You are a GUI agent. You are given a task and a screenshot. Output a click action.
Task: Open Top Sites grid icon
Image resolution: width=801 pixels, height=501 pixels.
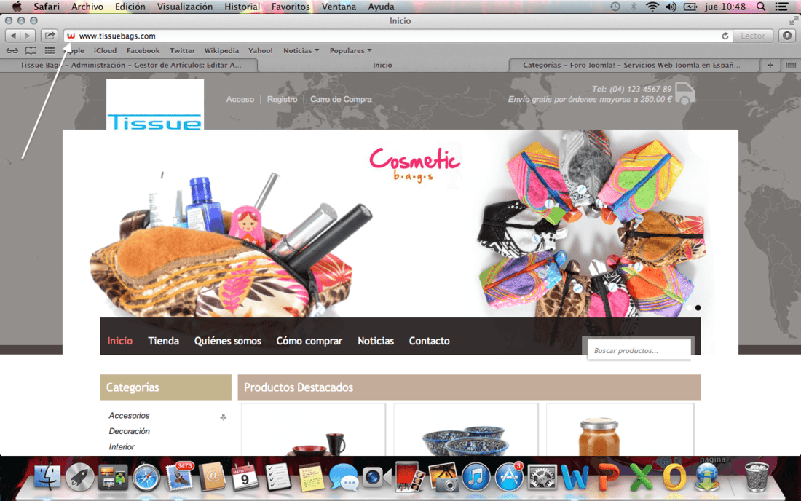pos(50,50)
